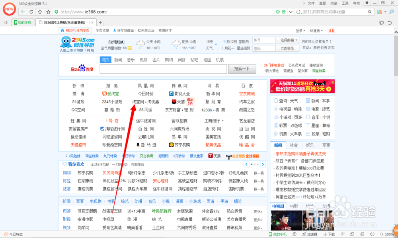Viewport: 398px width, 238px height.
Task: Click 15天天气 forecast link
Action: 209,45
